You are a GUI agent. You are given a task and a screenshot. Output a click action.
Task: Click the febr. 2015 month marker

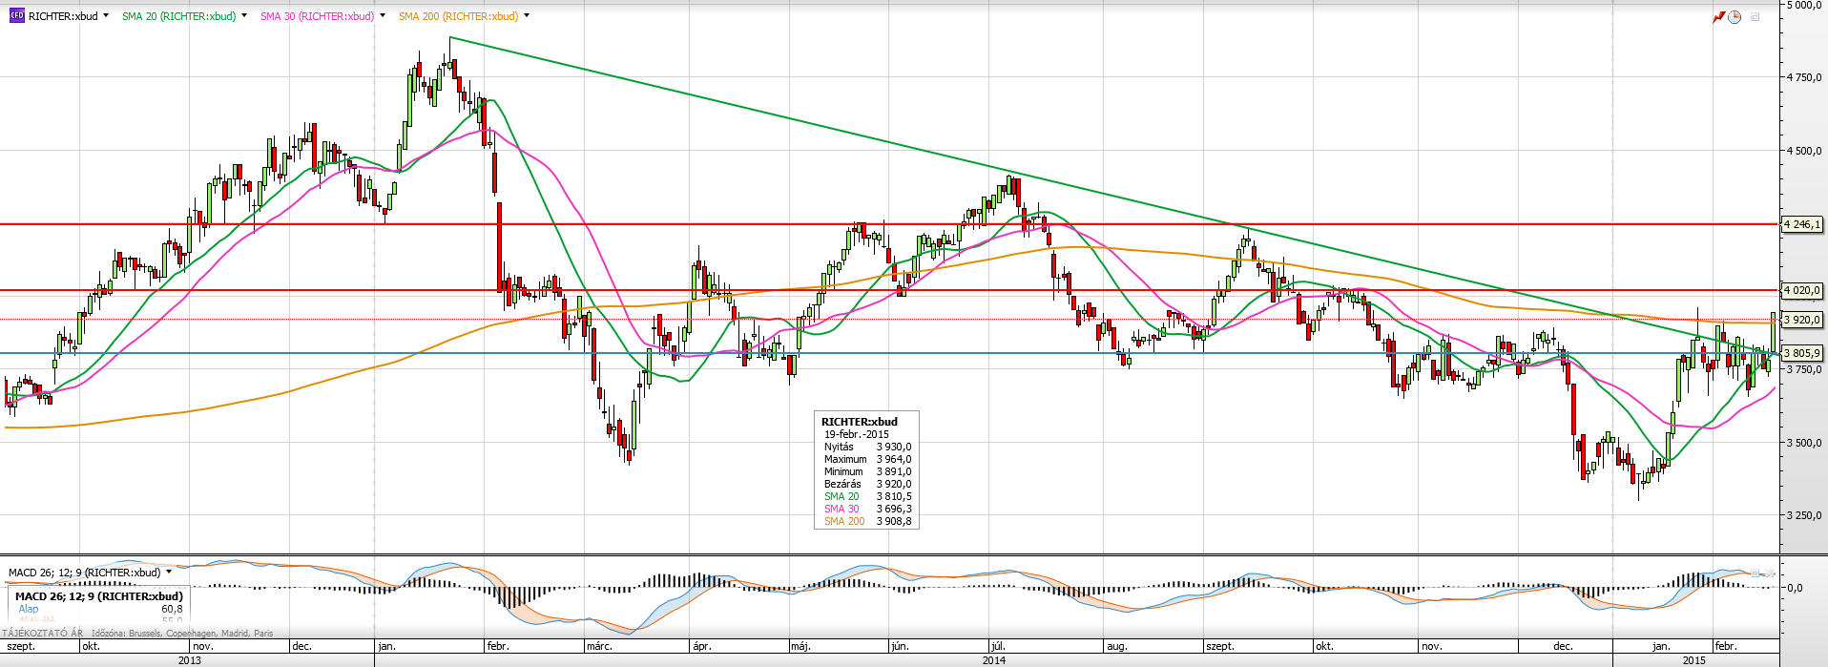pyautogui.click(x=1726, y=646)
